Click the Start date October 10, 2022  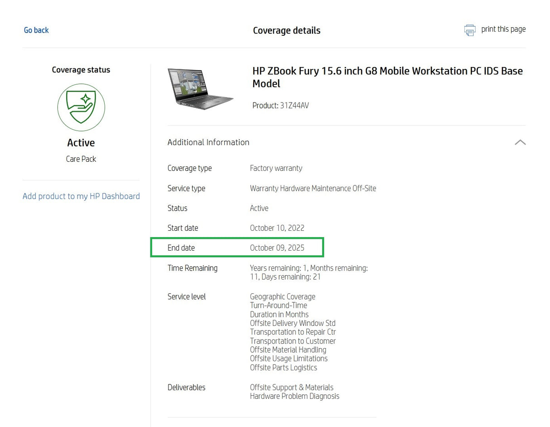click(277, 228)
